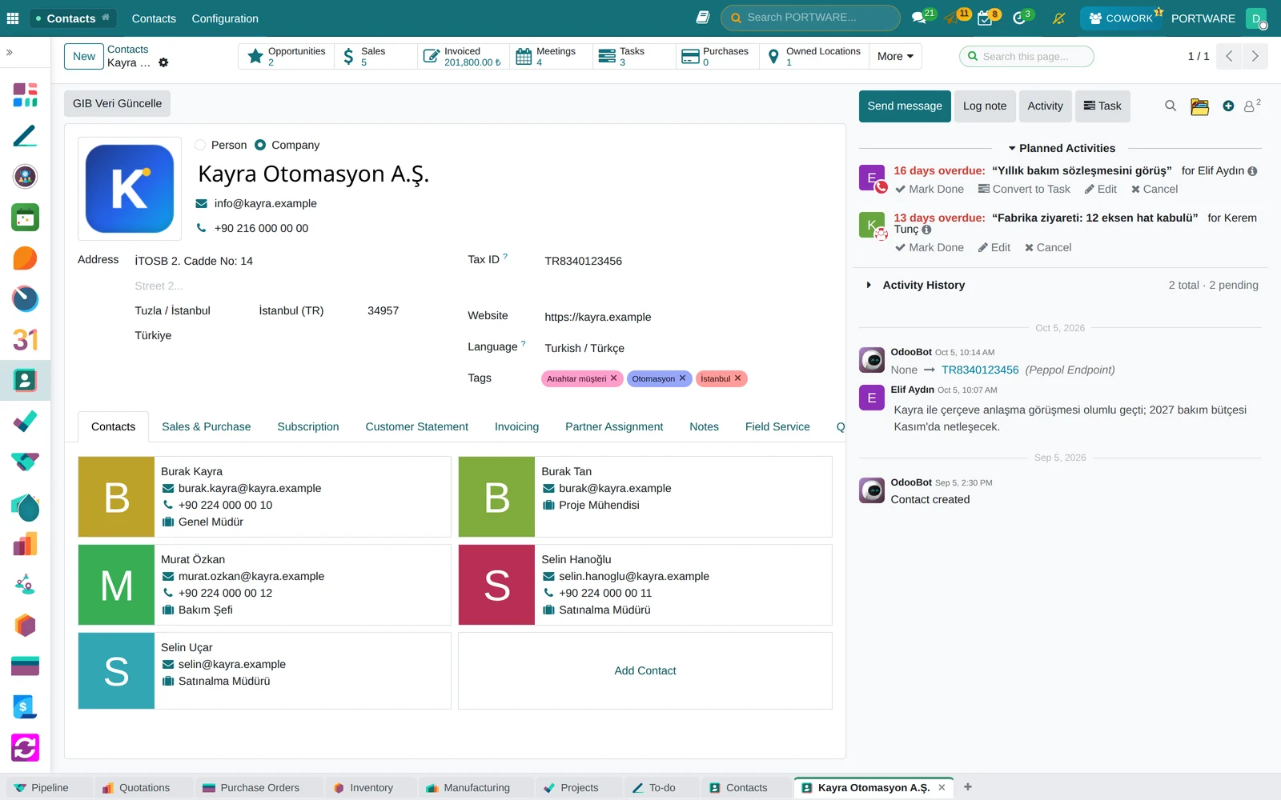The image size is (1281, 800).
Task: Open the Meetings stat button
Action: [552, 56]
